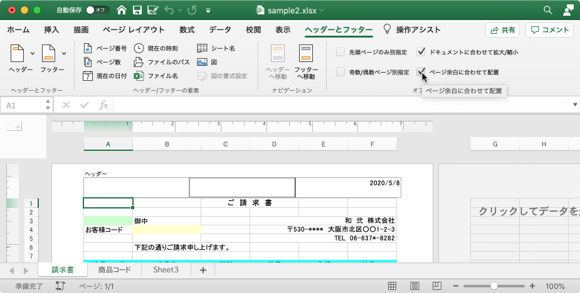Expand the formula bar arrow
This screenshot has height=293, width=580.
click(x=575, y=105)
